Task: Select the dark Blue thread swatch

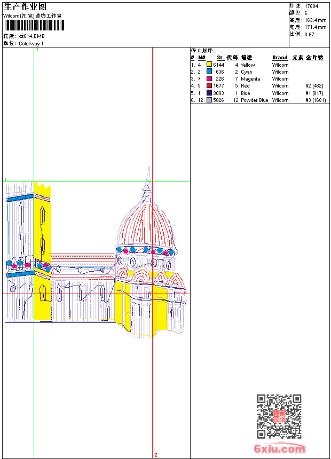Action: pos(209,93)
